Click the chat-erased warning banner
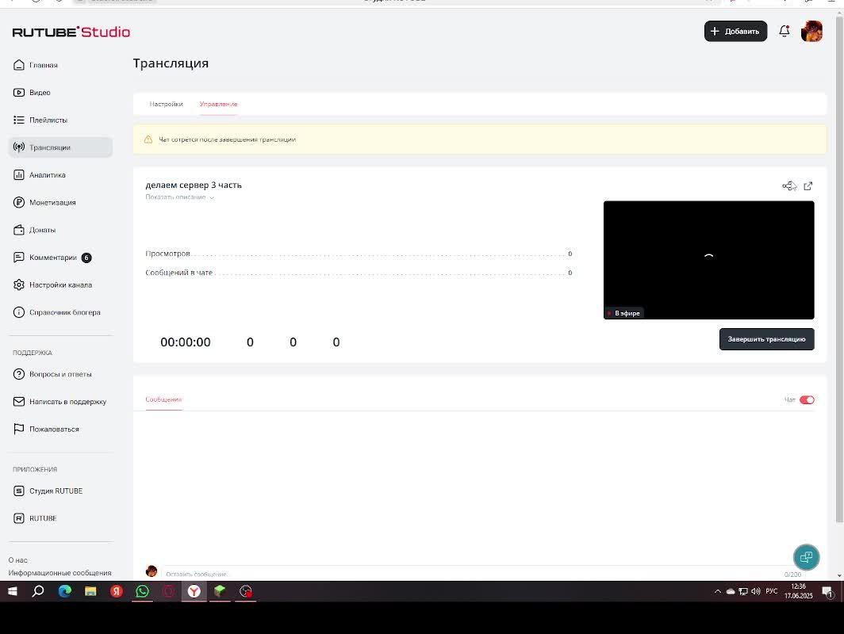844x634 pixels. (x=480, y=139)
